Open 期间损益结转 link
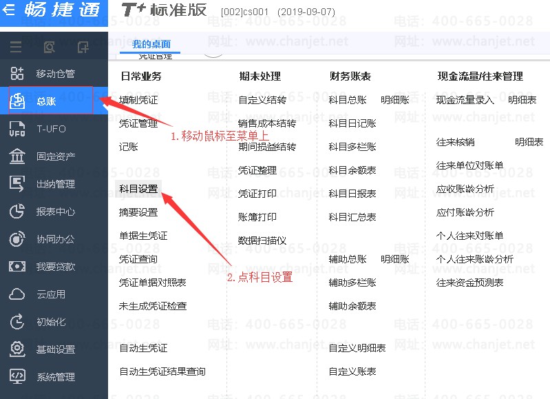This screenshot has height=399, width=550. pos(267,147)
